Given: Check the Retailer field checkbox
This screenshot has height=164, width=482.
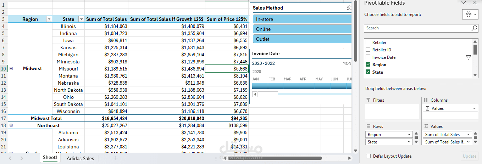Looking at the screenshot, I should click(x=368, y=42).
